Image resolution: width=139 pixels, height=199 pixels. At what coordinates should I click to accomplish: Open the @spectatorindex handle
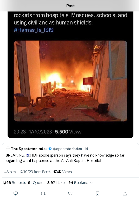click(x=67, y=149)
